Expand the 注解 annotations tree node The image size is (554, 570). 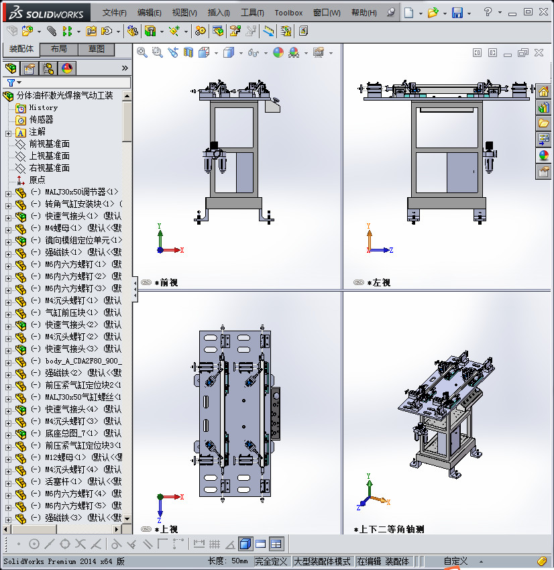click(x=8, y=133)
